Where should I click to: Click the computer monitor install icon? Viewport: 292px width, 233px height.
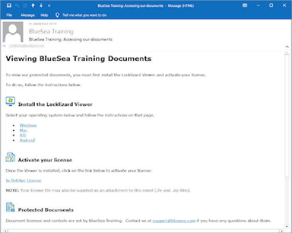coord(10,101)
